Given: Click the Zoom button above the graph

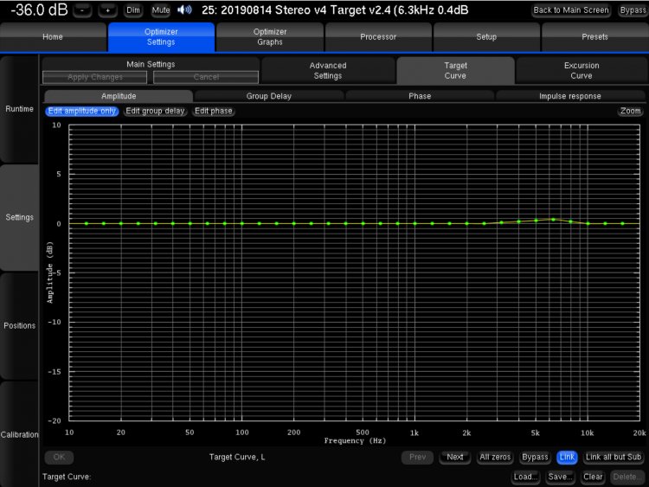Looking at the screenshot, I should (630, 111).
